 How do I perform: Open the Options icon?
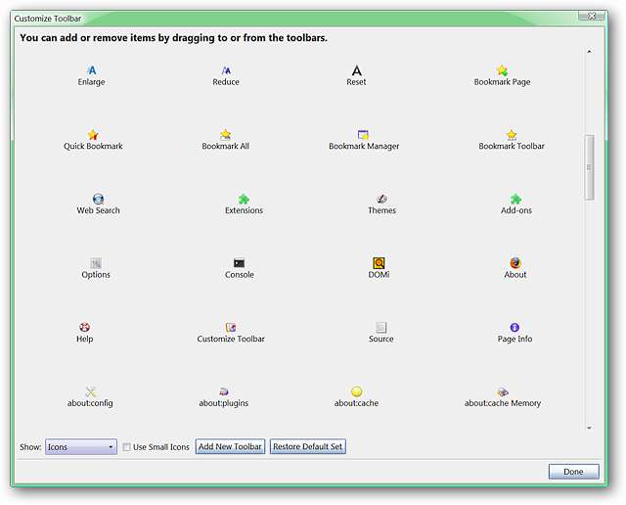point(96,263)
